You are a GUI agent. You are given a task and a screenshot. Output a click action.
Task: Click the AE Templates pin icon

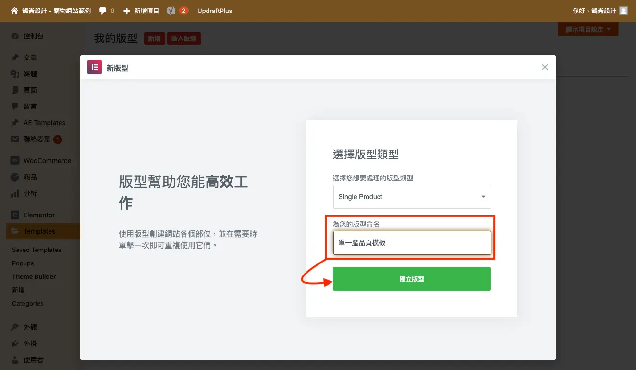[x=15, y=123]
